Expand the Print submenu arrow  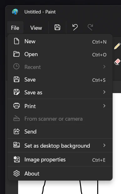coord(104,106)
